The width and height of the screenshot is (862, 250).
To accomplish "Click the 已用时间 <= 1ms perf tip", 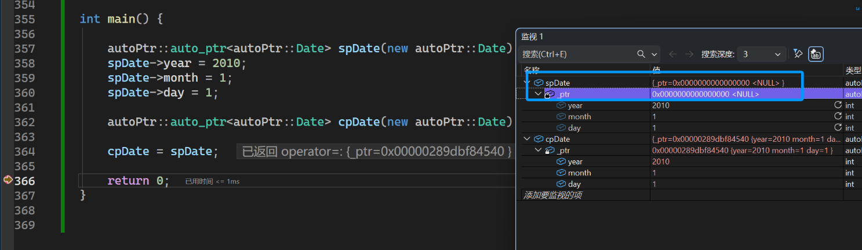I will [212, 182].
